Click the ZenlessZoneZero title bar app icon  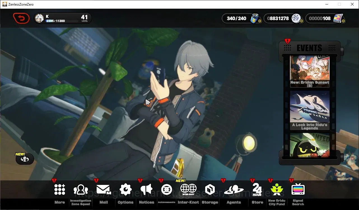pyautogui.click(x=4, y=4)
